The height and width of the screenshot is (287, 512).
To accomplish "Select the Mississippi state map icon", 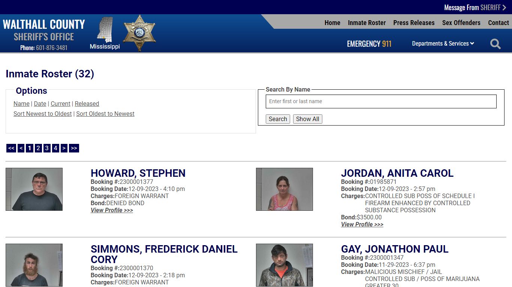I will click(105, 32).
